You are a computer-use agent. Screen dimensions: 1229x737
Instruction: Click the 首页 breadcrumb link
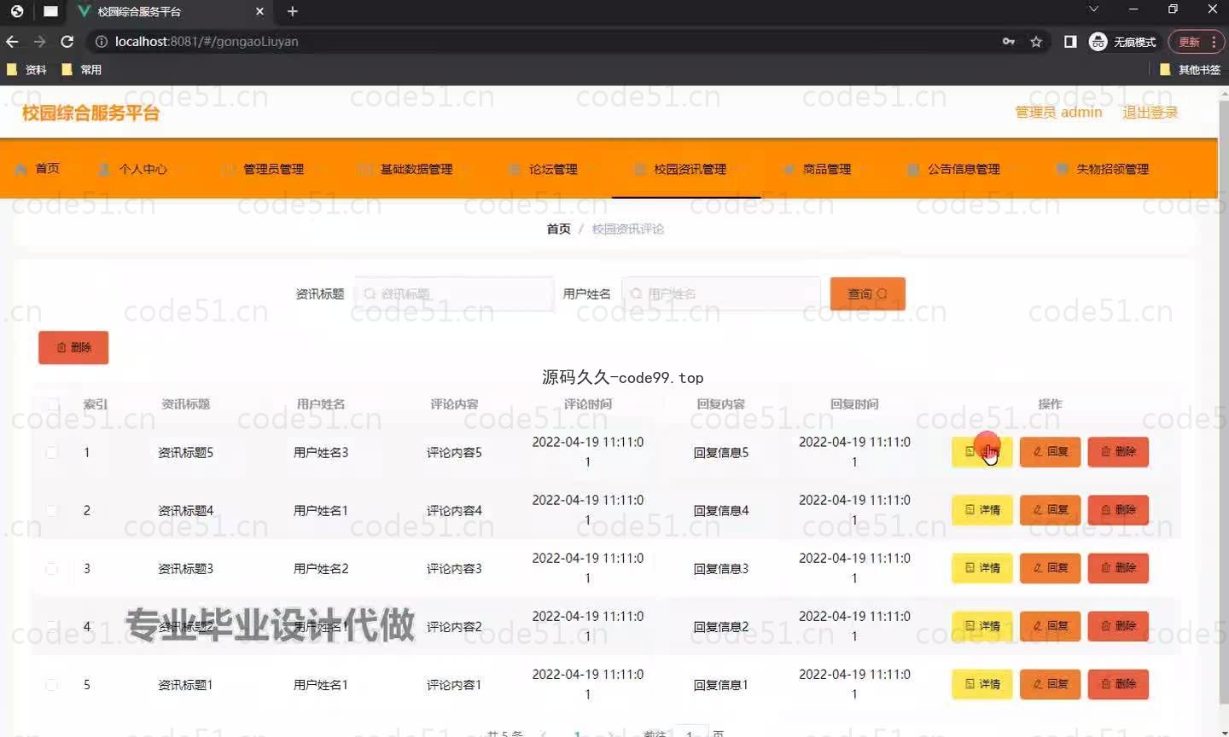558,229
